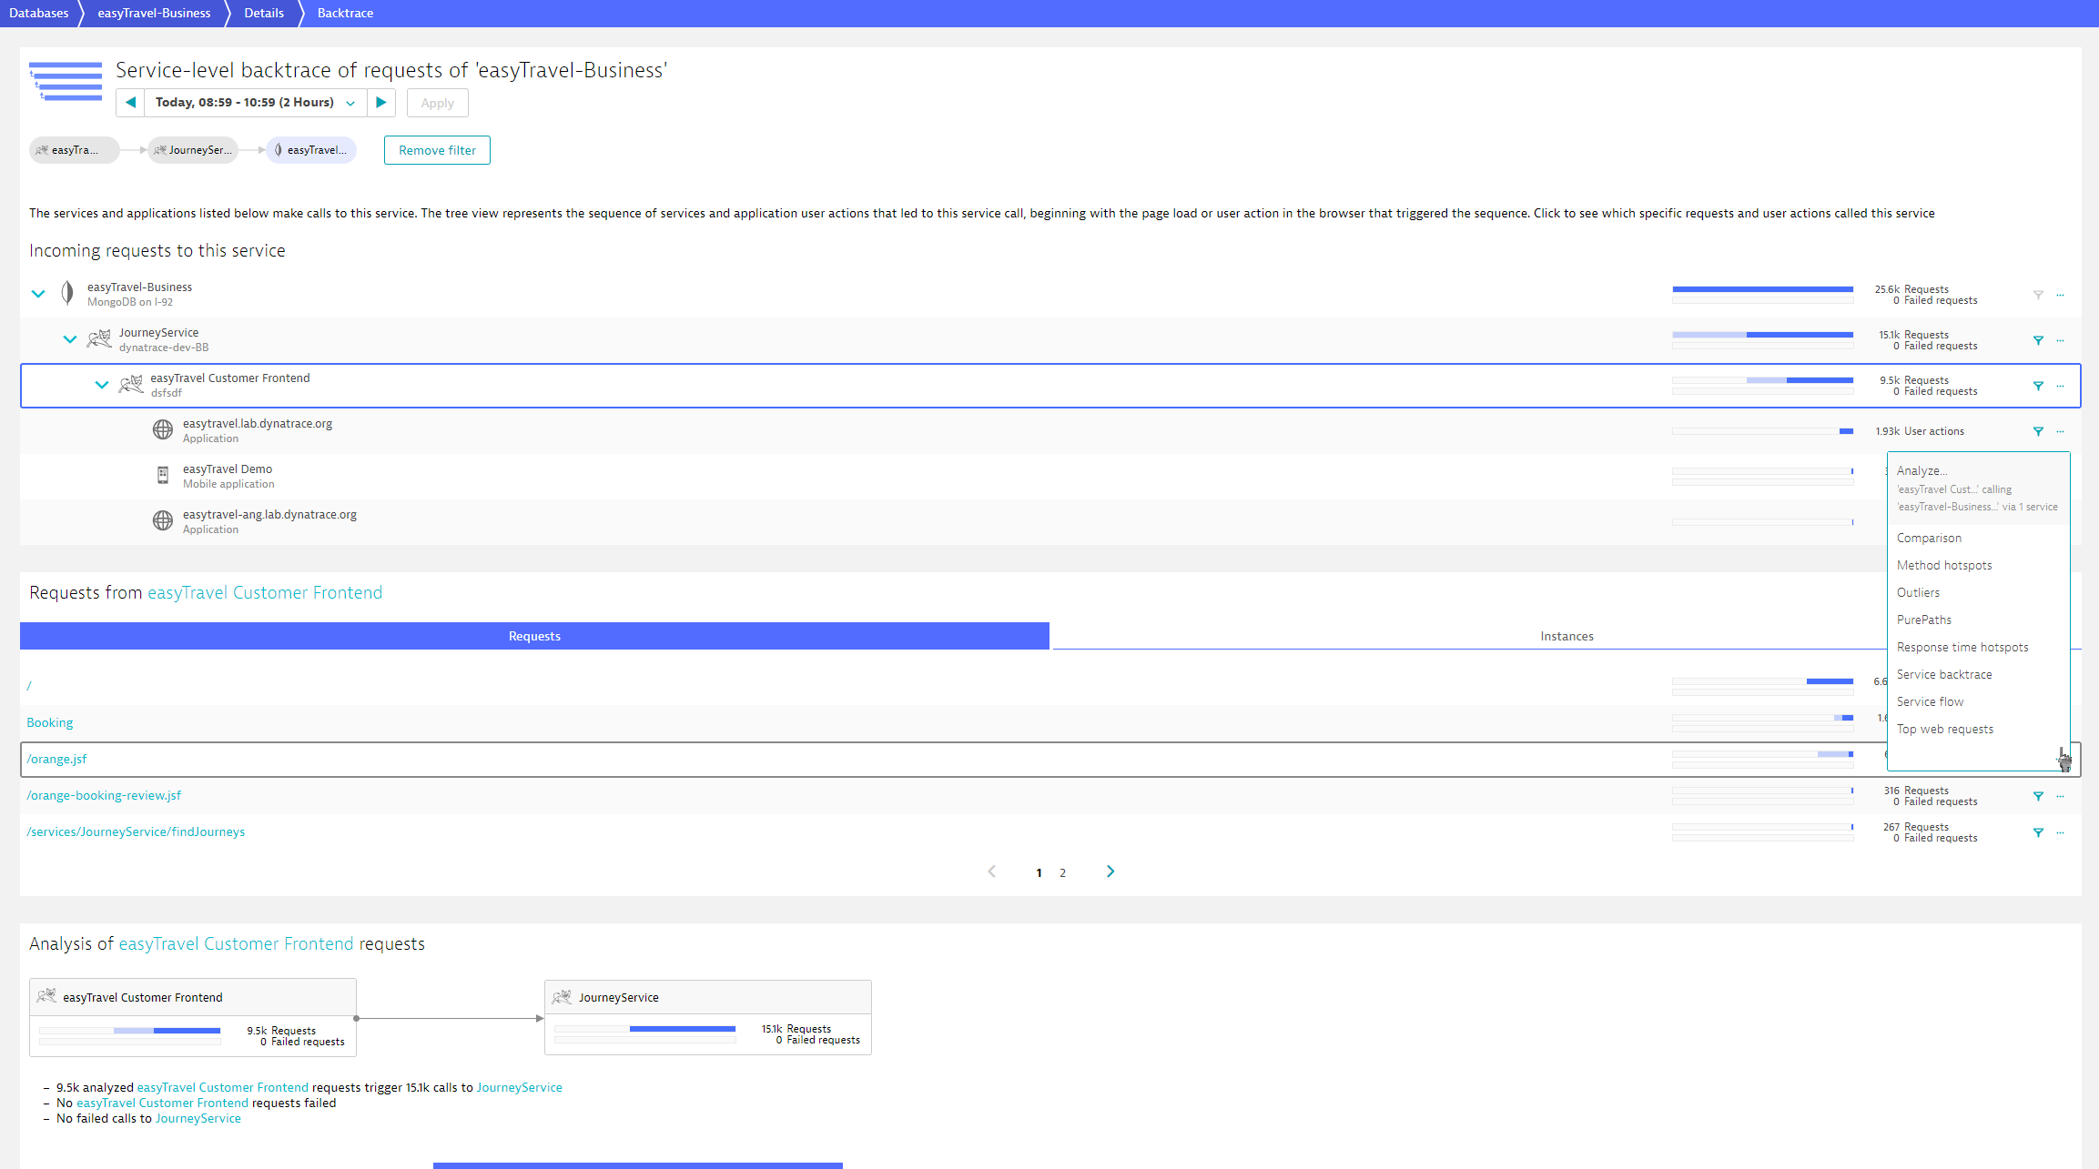Click the Remove filter button

pos(437,150)
